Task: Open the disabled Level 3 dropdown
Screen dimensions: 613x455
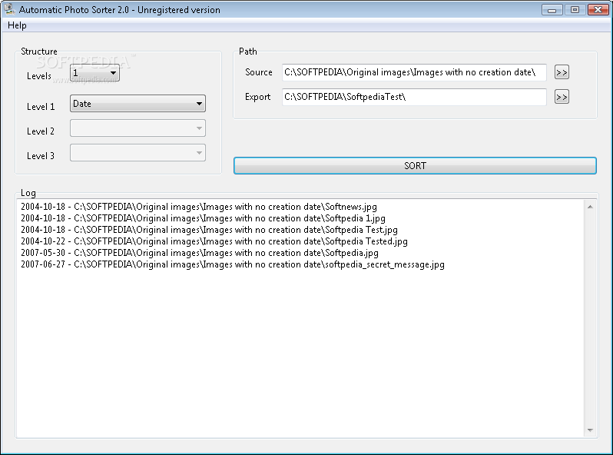Action: [138, 153]
